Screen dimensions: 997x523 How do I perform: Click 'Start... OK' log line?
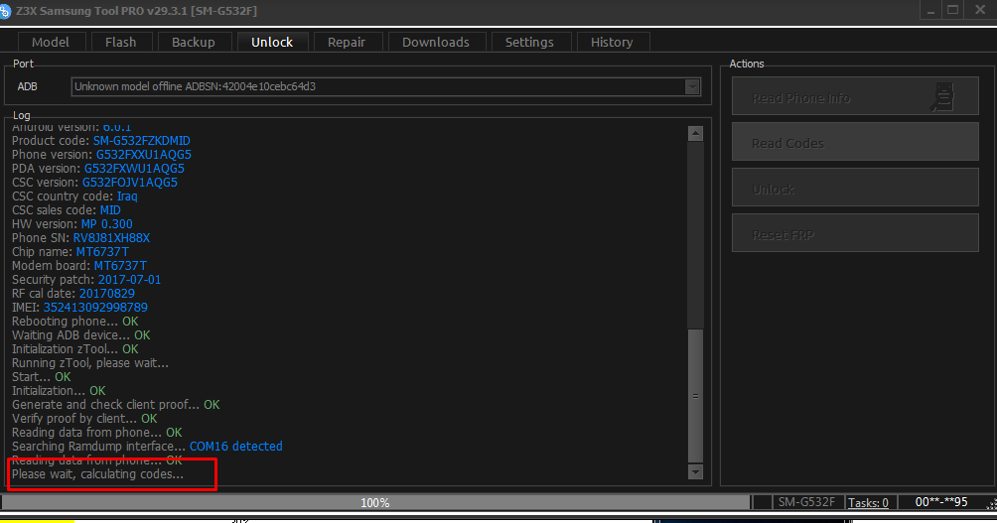pos(42,377)
